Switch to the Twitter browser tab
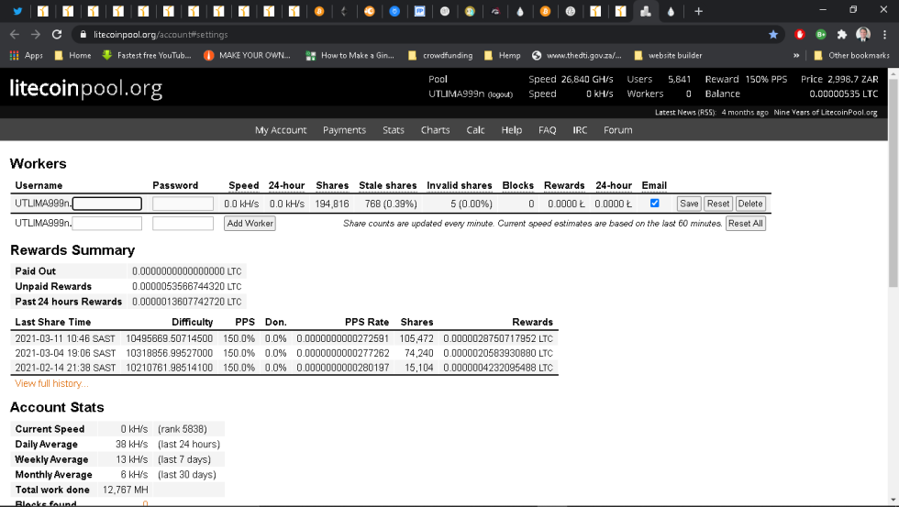The image size is (899, 507). [x=17, y=11]
